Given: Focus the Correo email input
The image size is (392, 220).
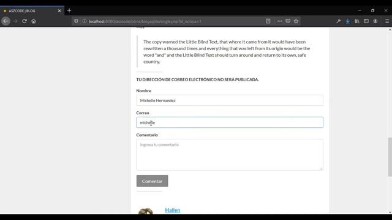Looking at the screenshot, I should [230, 122].
